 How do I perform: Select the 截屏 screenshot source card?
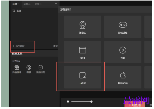coord(82,77)
